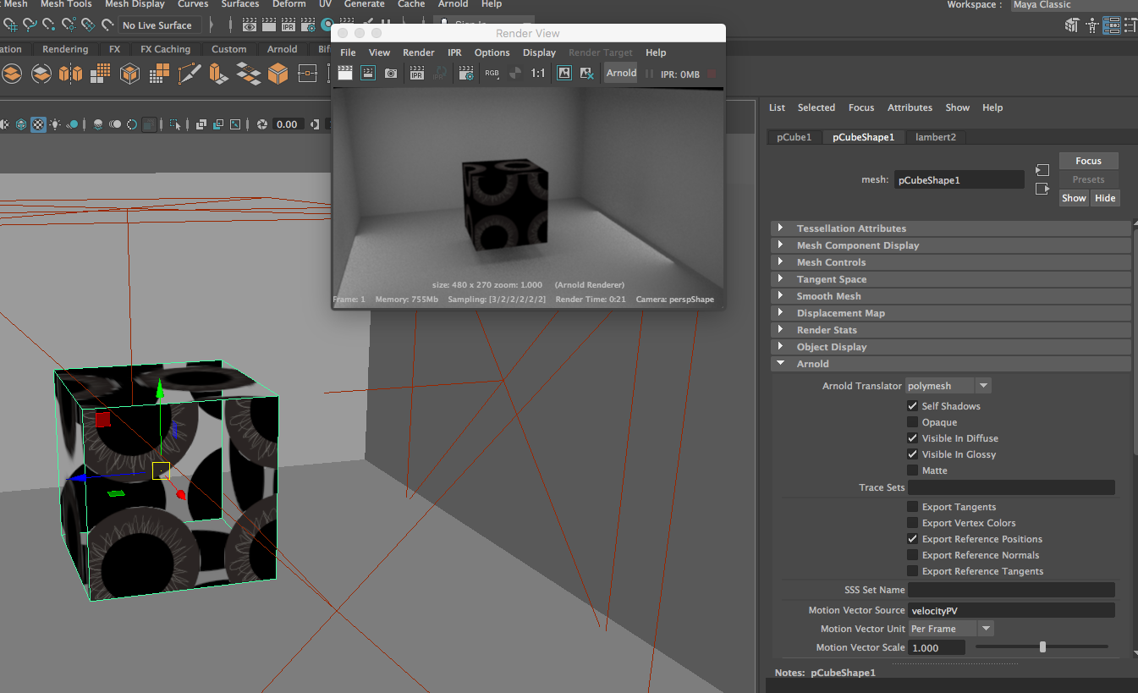Toggle use all lights bulb icon
The width and height of the screenshot is (1138, 693).
56,124
